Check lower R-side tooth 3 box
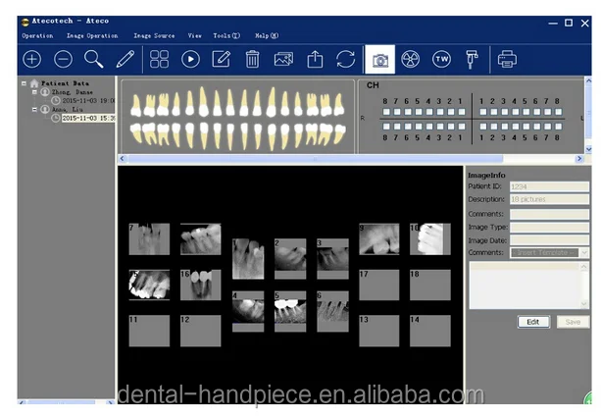 click(x=440, y=127)
